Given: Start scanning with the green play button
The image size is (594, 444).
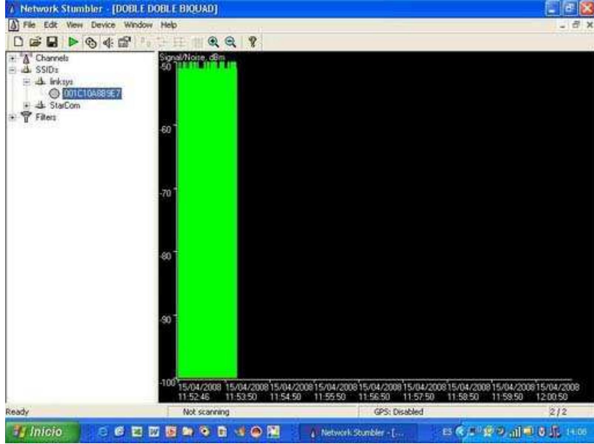Looking at the screenshot, I should (74, 42).
